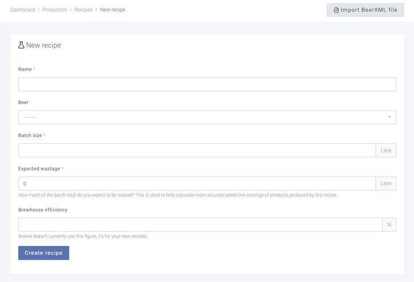Click the percent sign addon
Screen dimensions: 414x282
(x=389, y=225)
